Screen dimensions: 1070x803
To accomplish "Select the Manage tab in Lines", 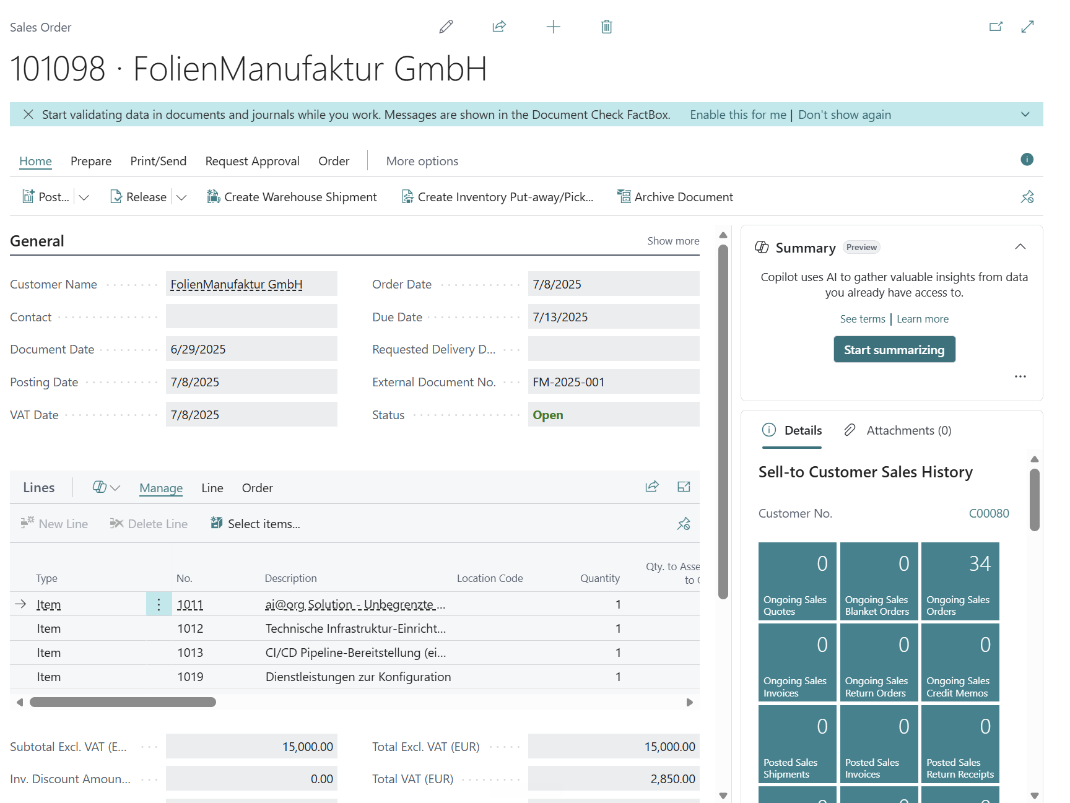I will (161, 488).
